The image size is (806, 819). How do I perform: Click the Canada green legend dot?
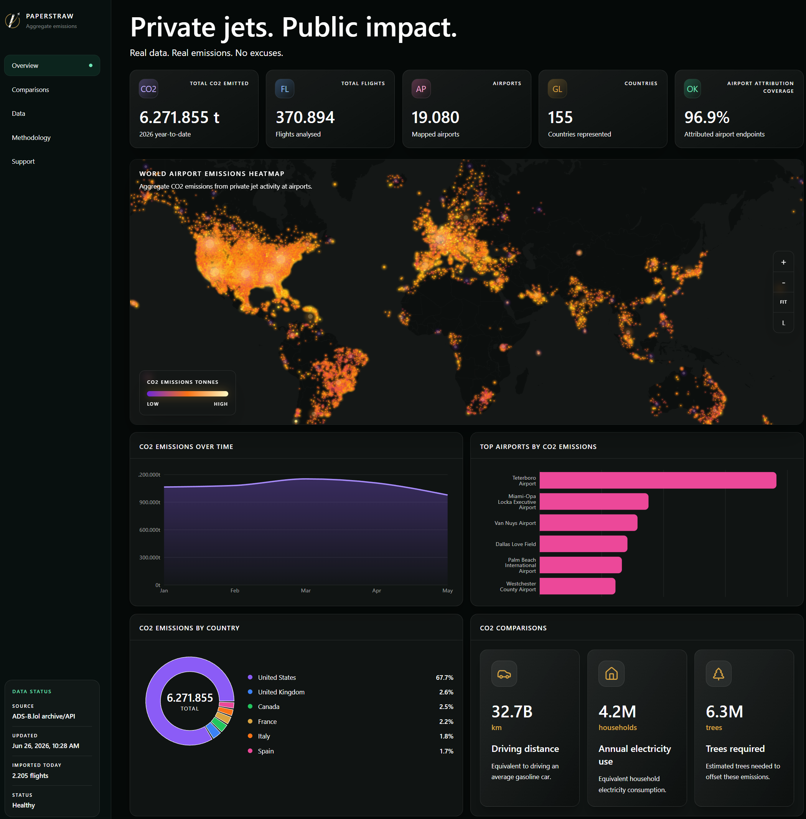click(250, 707)
